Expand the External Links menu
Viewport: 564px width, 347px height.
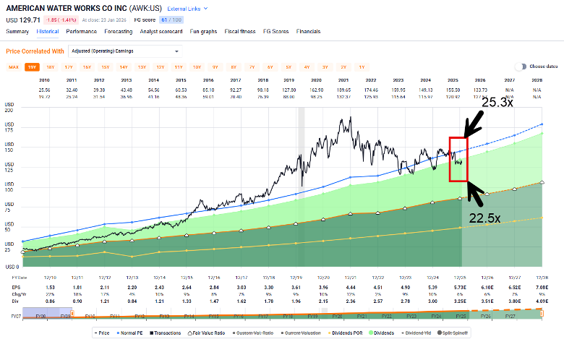187,8
